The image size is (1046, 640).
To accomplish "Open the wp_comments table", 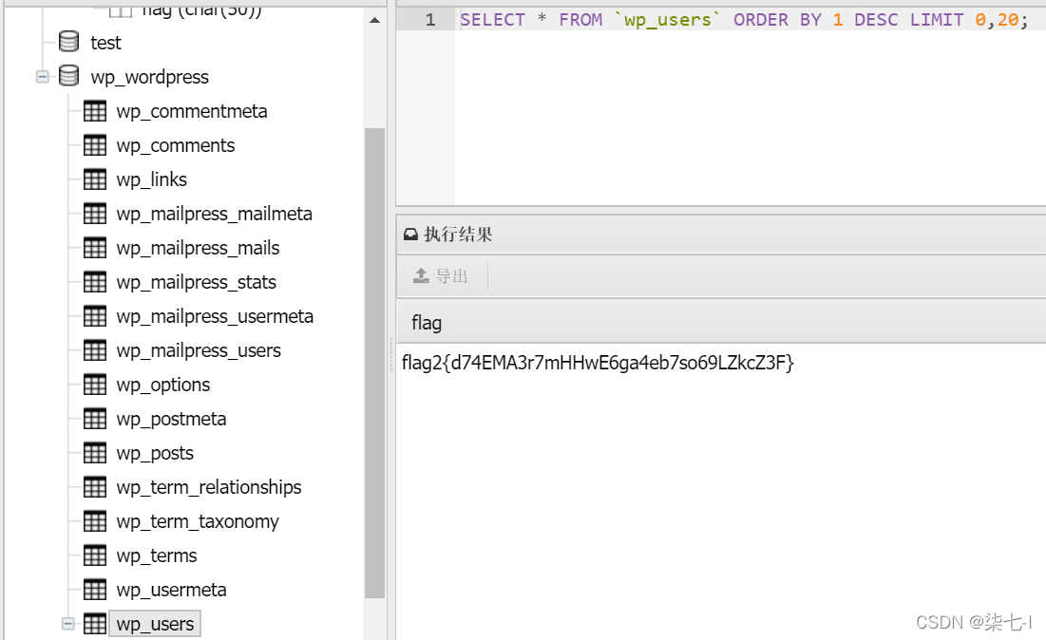I will pos(176,145).
